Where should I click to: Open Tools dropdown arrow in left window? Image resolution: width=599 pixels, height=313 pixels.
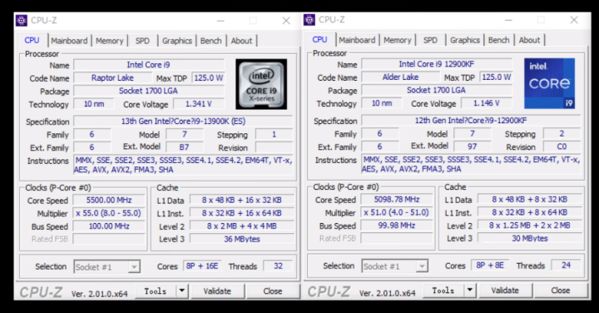tap(182, 291)
